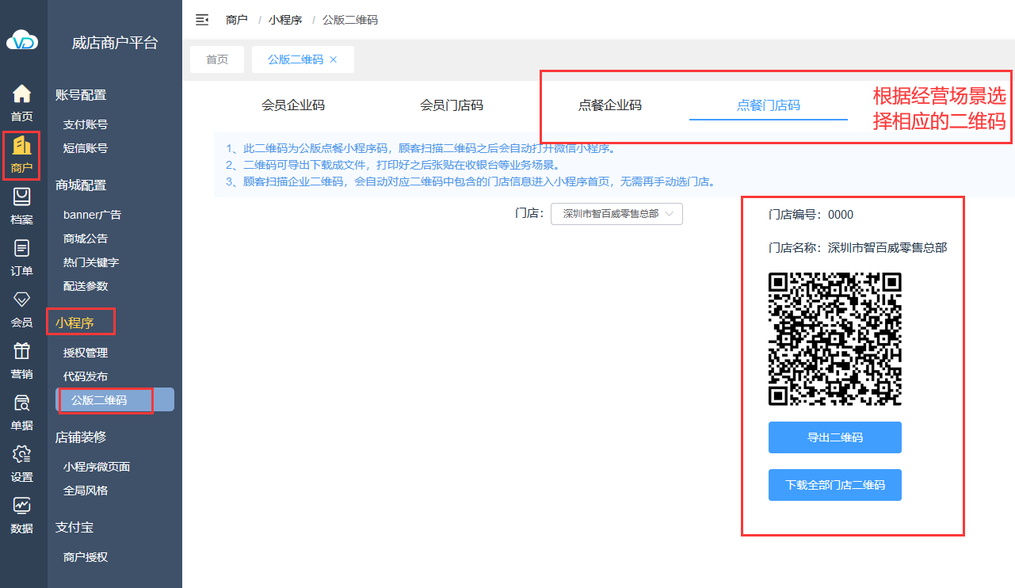1015x588 pixels.
Task: Click the 下载全部门店二维码 button
Action: [834, 485]
